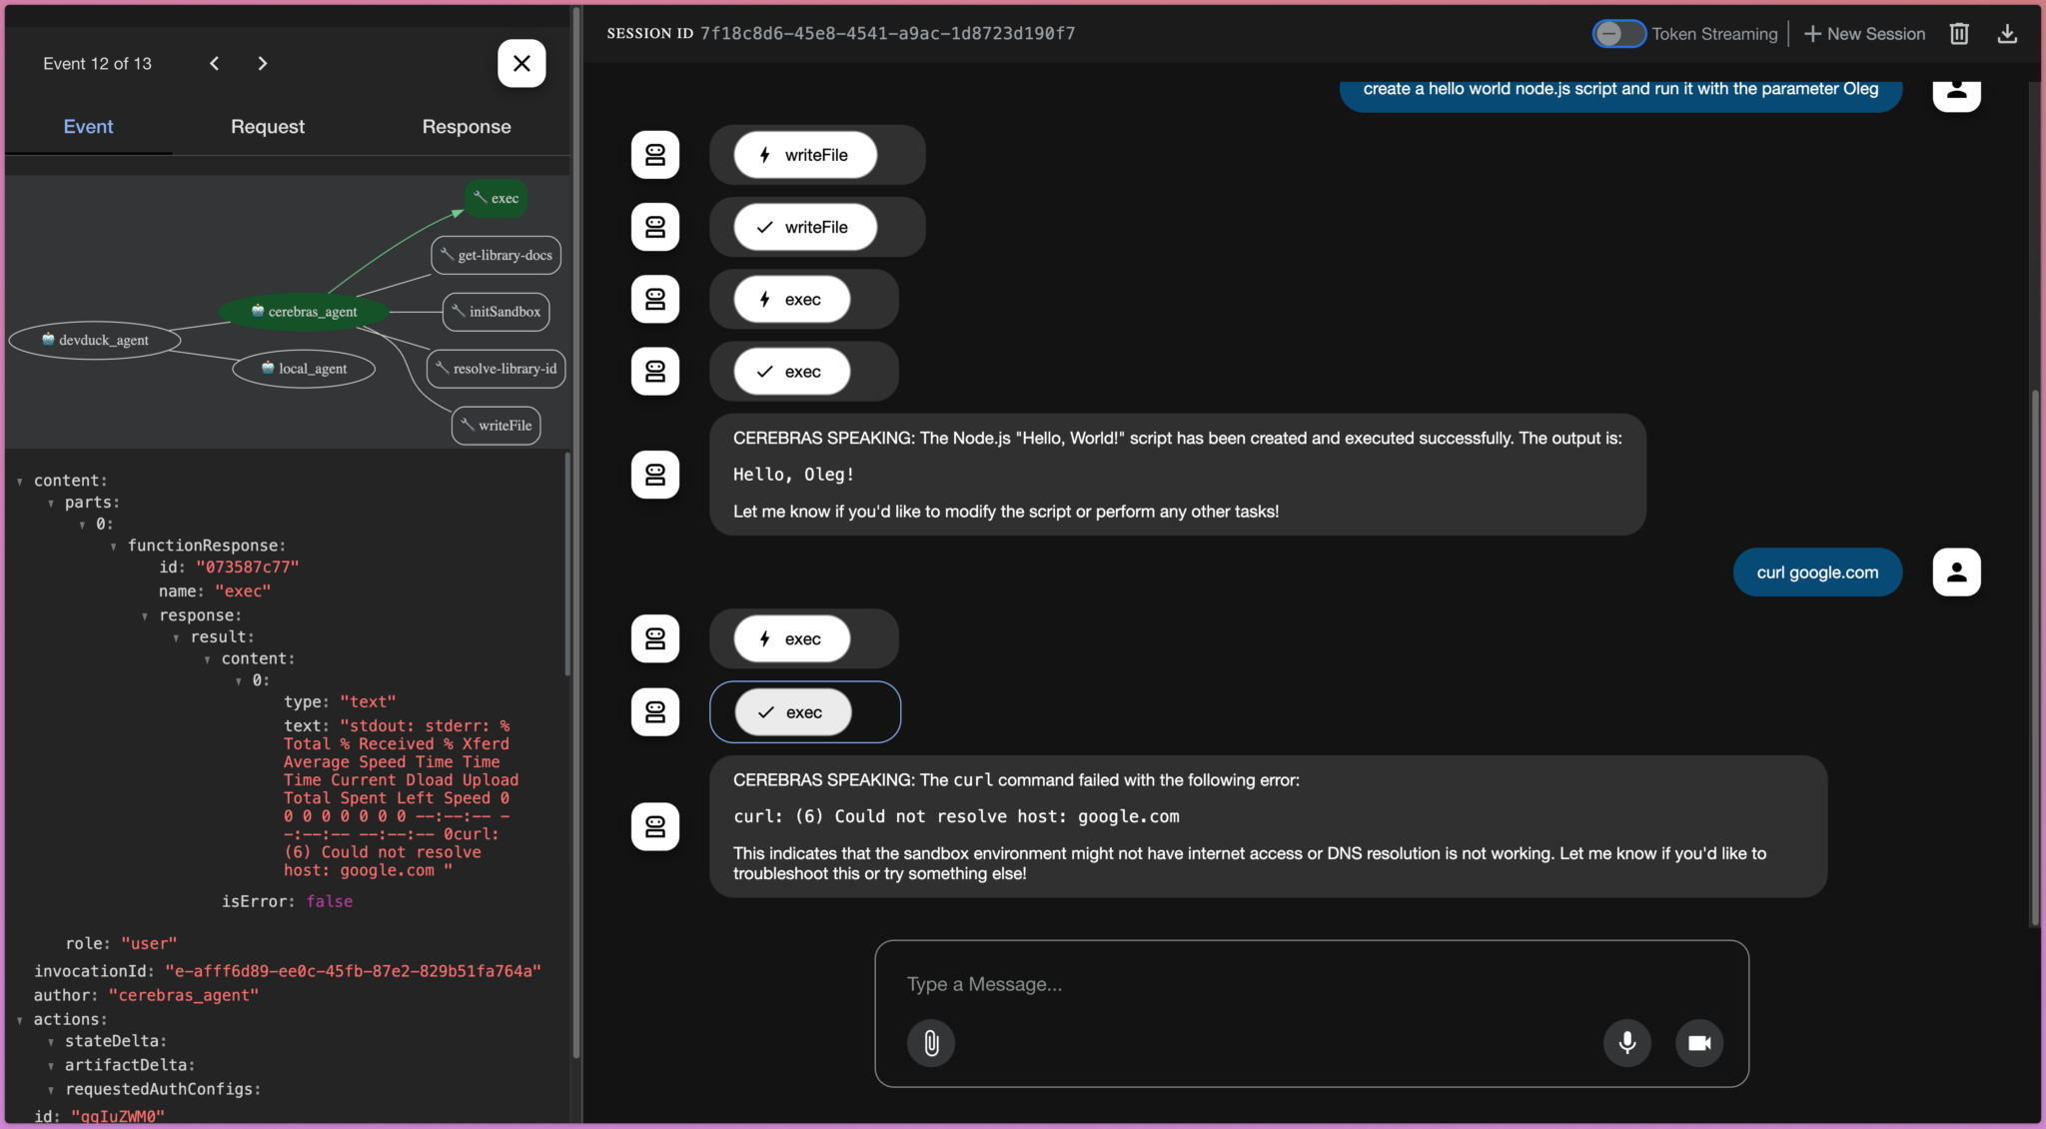2046x1129 pixels.
Task: Start video input with the camera icon
Action: pyautogui.click(x=1699, y=1042)
